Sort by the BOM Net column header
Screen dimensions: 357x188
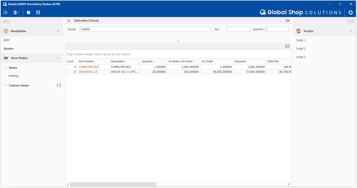click(279, 61)
